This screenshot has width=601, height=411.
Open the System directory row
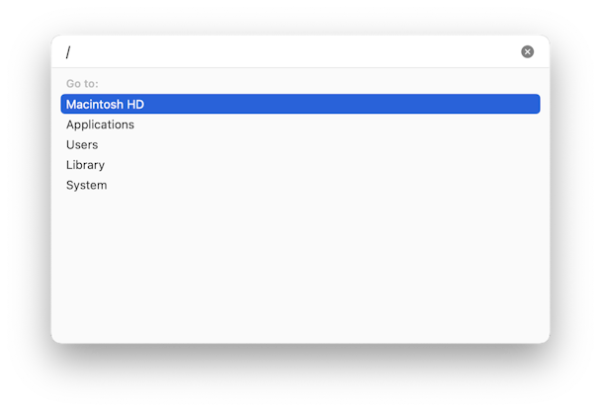pos(300,185)
